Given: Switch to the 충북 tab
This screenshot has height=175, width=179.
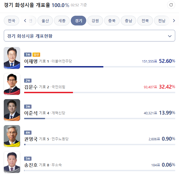Looking at the screenshot, I should coord(112,21).
